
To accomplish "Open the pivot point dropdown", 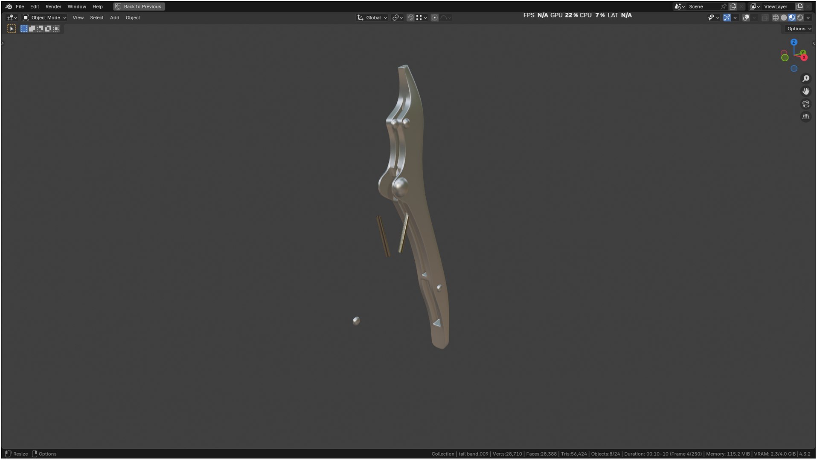I will click(397, 17).
